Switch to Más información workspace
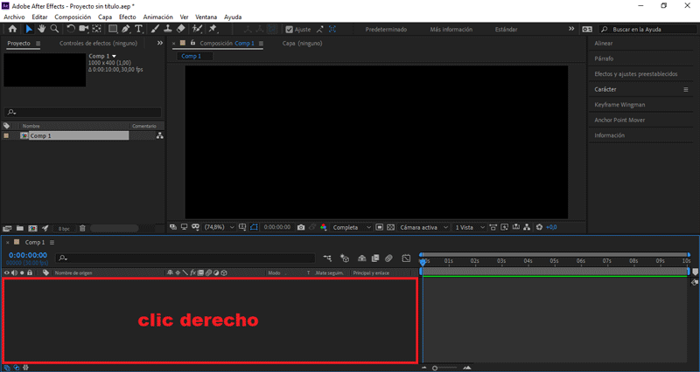This screenshot has width=700, height=372. (451, 30)
